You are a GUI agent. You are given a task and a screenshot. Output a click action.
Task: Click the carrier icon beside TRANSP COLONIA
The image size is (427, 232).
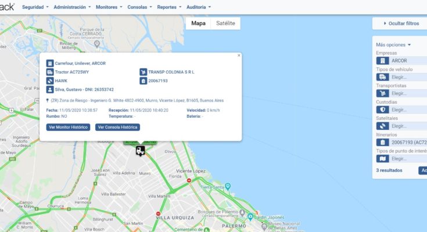click(x=143, y=72)
